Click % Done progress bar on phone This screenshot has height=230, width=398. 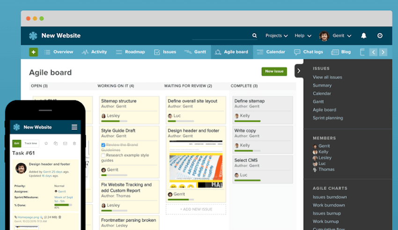click(x=63, y=205)
